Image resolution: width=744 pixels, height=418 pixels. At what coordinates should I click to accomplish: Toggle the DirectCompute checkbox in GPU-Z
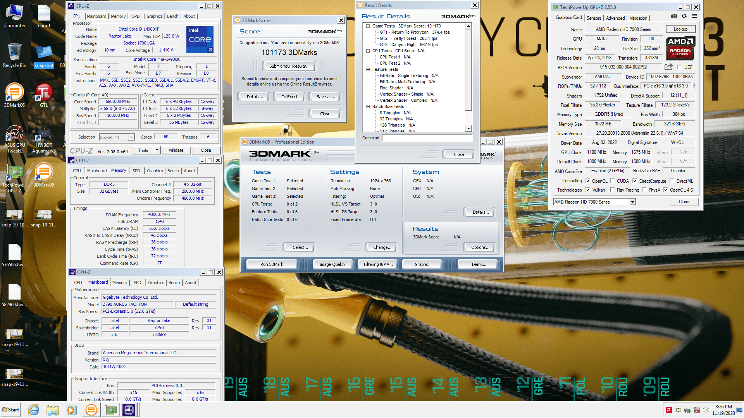(635, 181)
